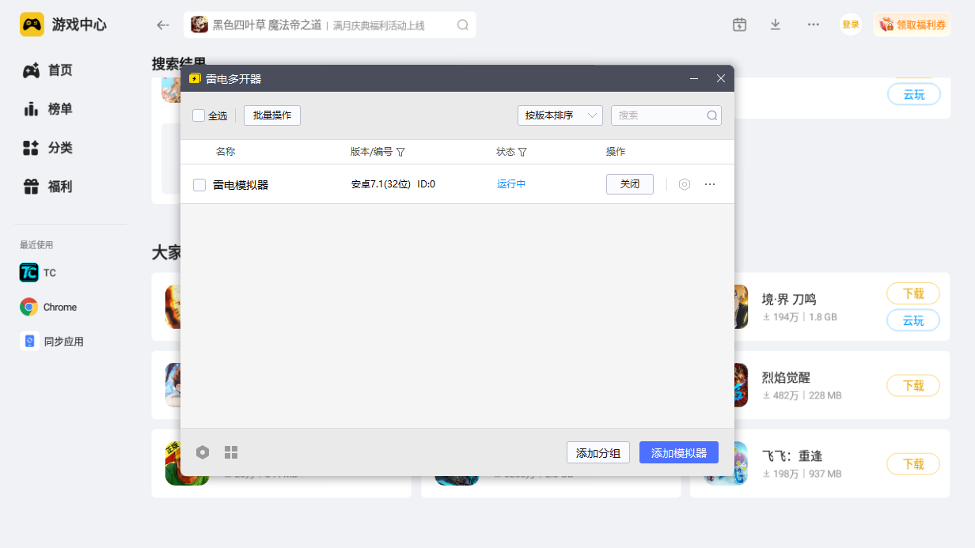Open the TC app from recent apps
975x548 pixels.
coord(39,272)
